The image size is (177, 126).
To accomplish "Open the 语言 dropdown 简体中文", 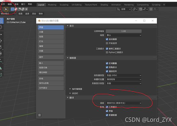I will pyautogui.click(x=124, y=103).
